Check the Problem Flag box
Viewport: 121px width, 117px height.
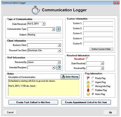pos(93,90)
